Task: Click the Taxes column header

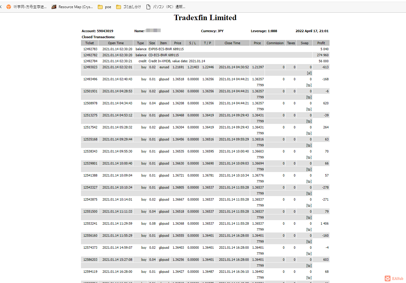Action: (291, 43)
